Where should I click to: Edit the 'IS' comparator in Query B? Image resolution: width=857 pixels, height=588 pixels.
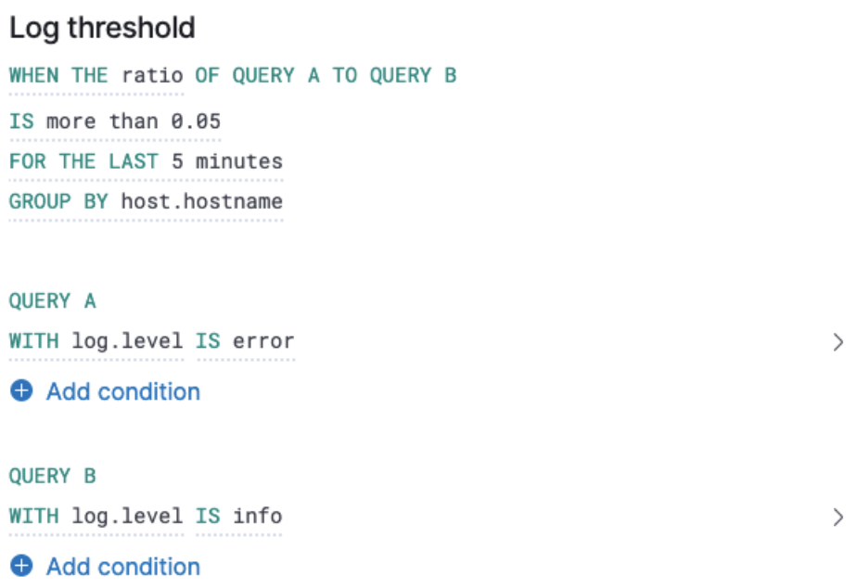click(x=210, y=516)
